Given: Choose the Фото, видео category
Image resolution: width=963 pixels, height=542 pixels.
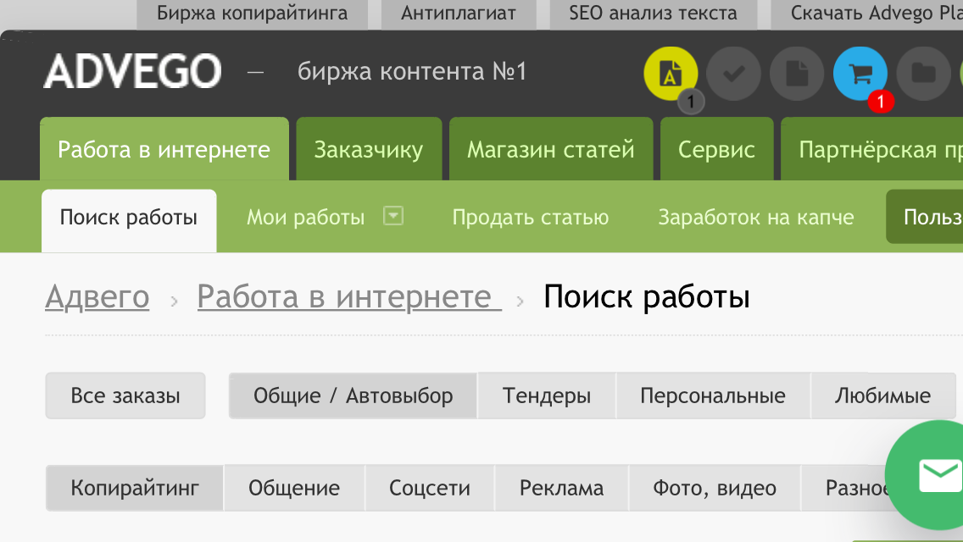Looking at the screenshot, I should (715, 488).
